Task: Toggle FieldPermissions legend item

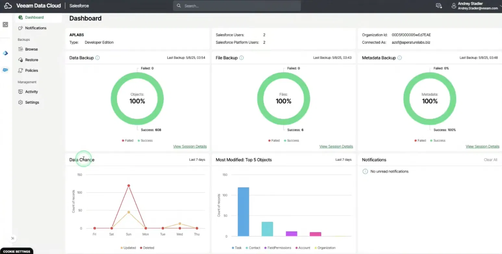Action: 278,248
